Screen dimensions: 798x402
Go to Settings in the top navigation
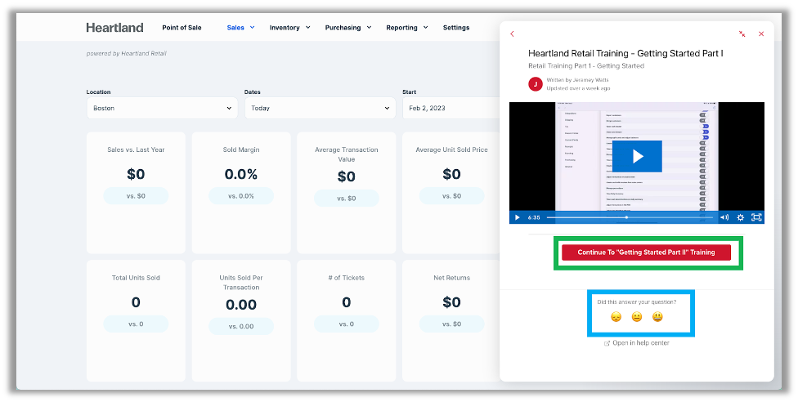click(x=456, y=28)
